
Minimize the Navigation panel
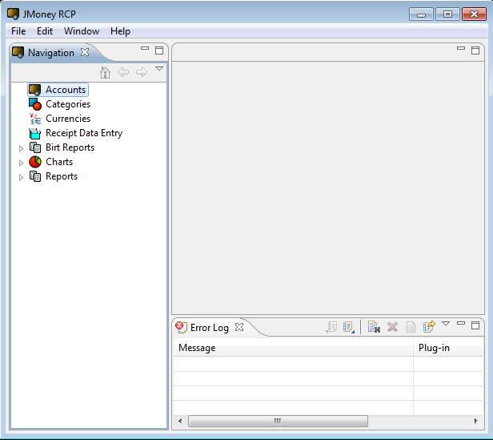145,49
